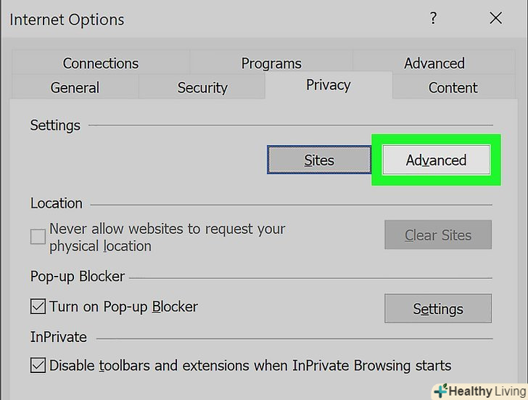The width and height of the screenshot is (528, 400).
Task: Toggle the disable toolbars for InPrivate checkbox
Action: point(38,365)
